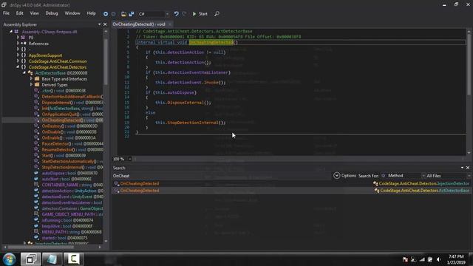
Task: Click the navigate forward arrow icon
Action: tap(113, 14)
